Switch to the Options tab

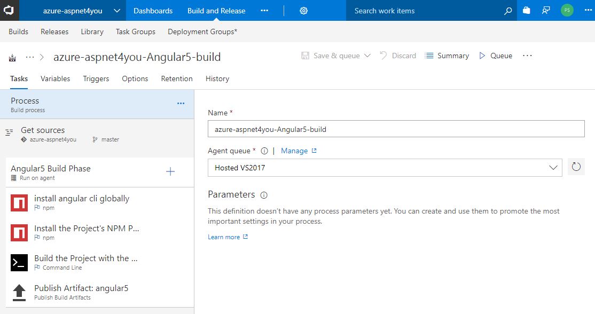coord(135,78)
